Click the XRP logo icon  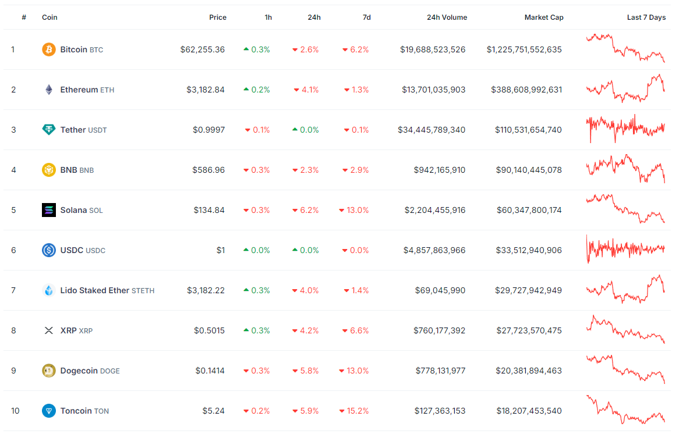(x=49, y=330)
